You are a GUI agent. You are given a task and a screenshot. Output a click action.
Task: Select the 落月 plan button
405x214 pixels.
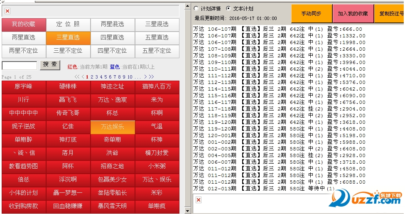68,153
